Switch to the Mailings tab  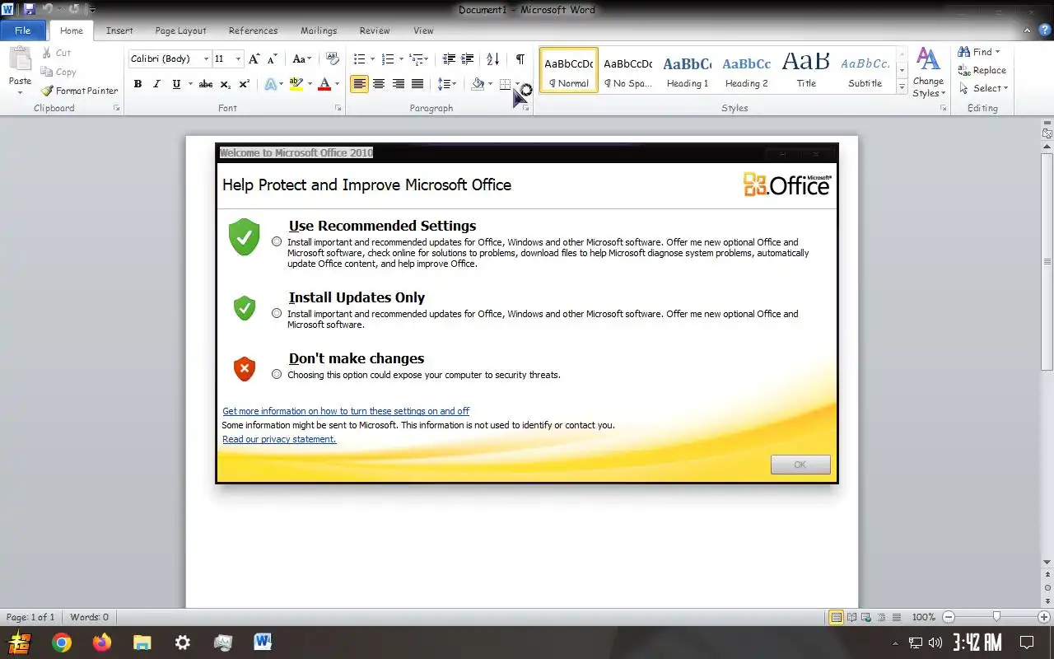click(x=319, y=30)
